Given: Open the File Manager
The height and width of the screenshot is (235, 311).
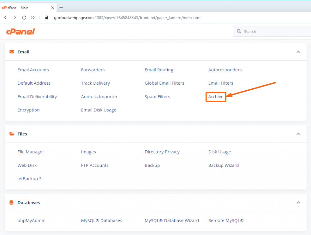Looking at the screenshot, I should point(31,152).
